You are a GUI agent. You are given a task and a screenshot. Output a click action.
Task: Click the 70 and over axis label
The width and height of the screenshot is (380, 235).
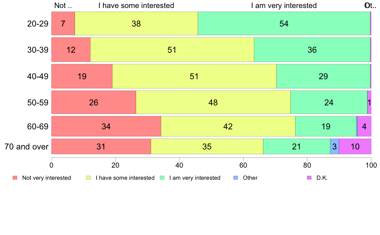point(27,147)
